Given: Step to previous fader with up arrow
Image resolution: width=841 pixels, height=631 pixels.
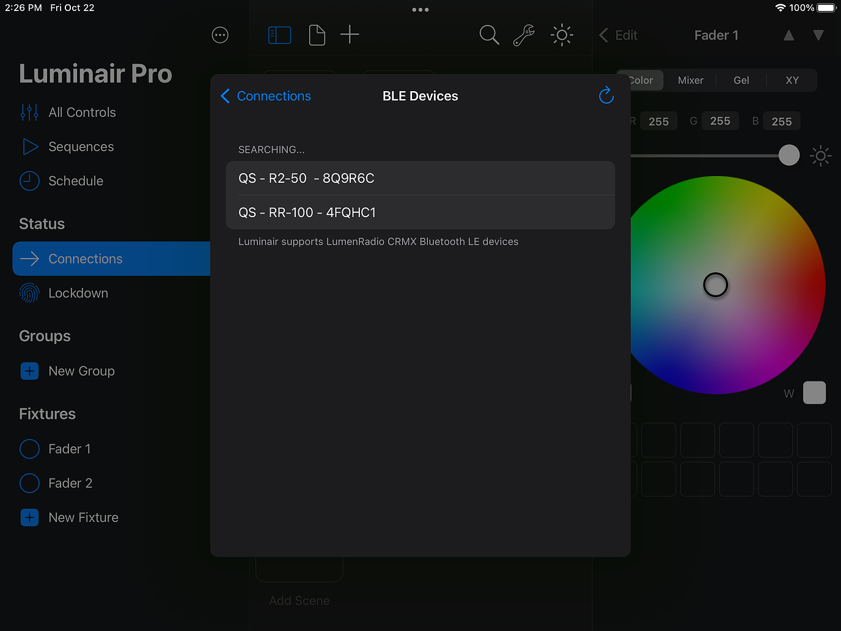Looking at the screenshot, I should pyautogui.click(x=789, y=35).
